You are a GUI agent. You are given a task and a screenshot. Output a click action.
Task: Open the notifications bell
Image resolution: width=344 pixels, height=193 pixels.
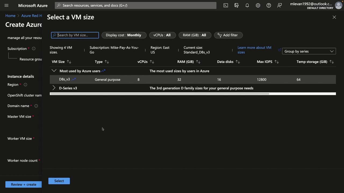[247, 5]
